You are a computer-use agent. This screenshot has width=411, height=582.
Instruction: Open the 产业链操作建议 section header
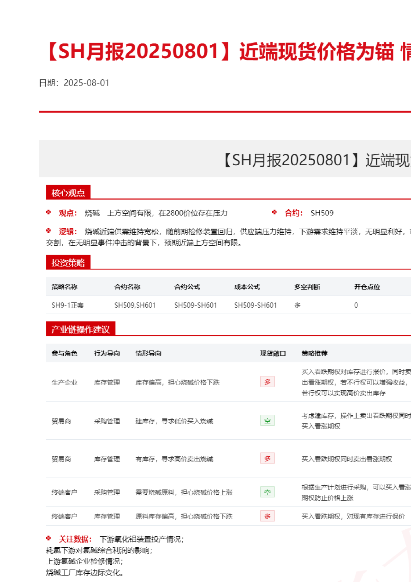(x=81, y=329)
